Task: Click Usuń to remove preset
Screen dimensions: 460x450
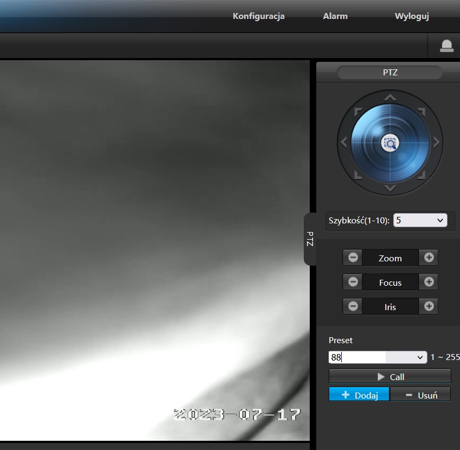Action: pyautogui.click(x=421, y=395)
